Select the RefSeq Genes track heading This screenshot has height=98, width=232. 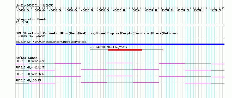(x=27, y=58)
